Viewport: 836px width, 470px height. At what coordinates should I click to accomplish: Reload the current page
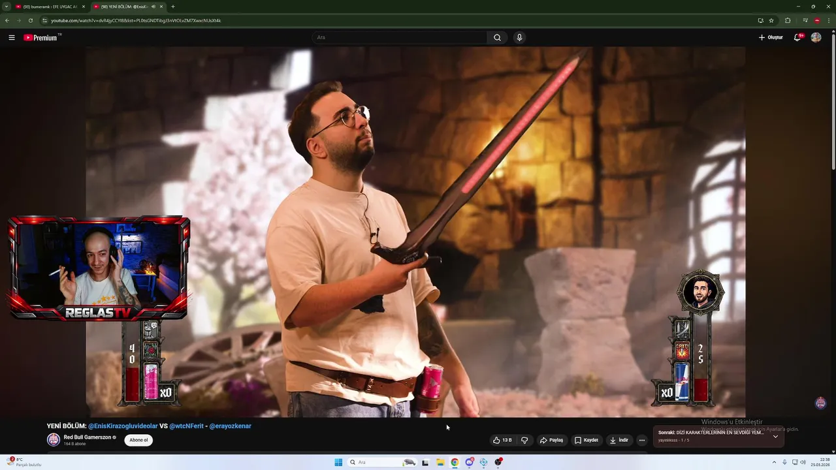tap(30, 20)
